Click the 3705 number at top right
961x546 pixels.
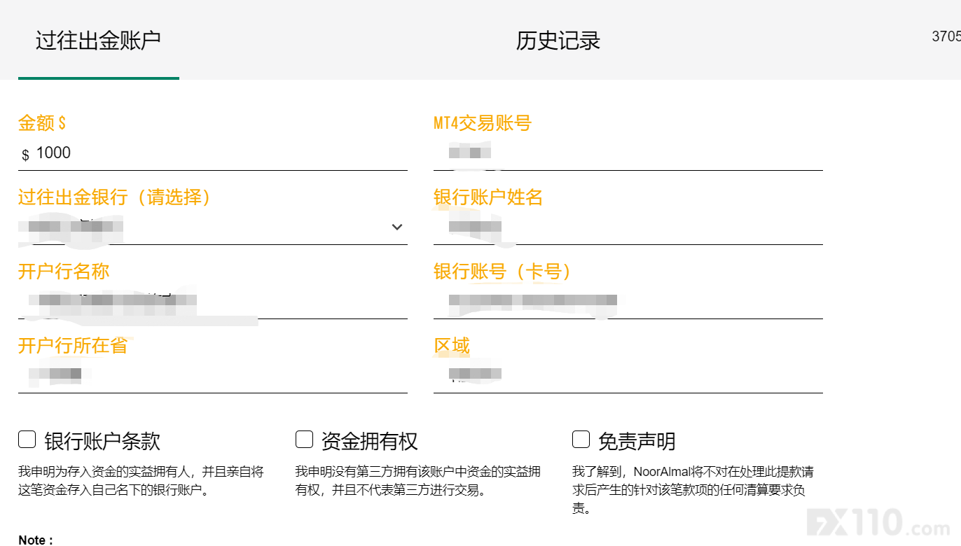point(946,36)
